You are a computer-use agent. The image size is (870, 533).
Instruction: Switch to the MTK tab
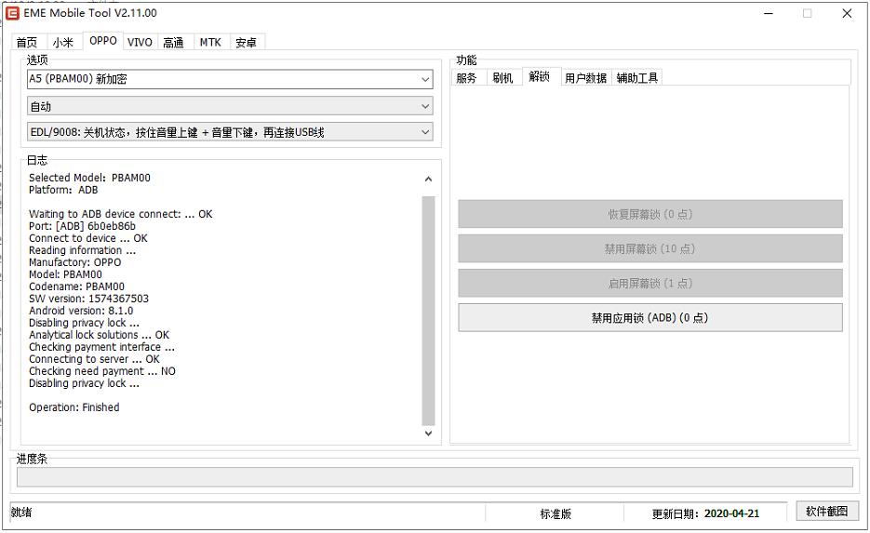pos(210,42)
